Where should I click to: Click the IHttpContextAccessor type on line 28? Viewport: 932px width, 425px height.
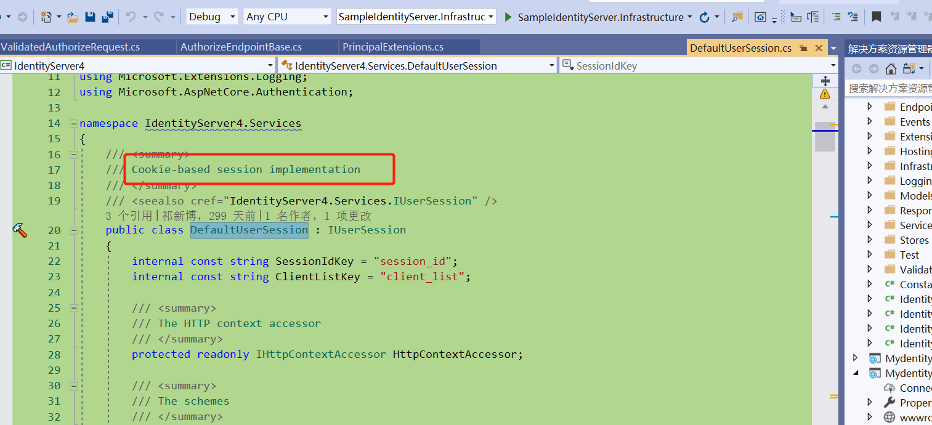(321, 354)
